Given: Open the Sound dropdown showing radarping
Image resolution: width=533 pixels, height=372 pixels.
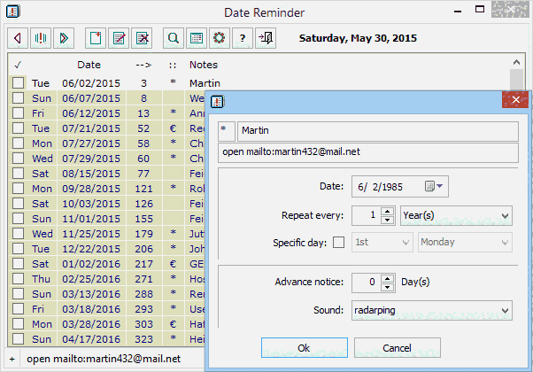Looking at the screenshot, I should pyautogui.click(x=504, y=310).
